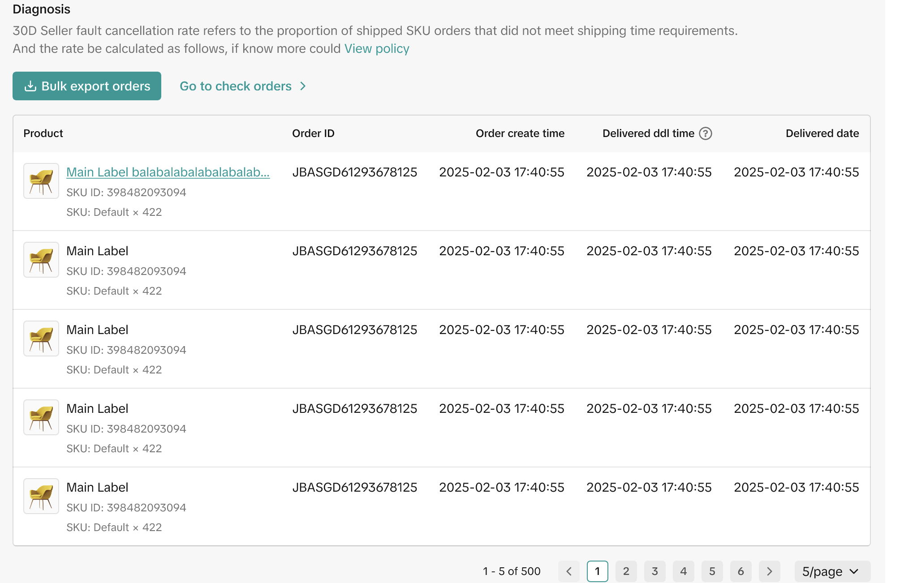Click the previous page arrow
This screenshot has width=904, height=583.
coord(569,571)
